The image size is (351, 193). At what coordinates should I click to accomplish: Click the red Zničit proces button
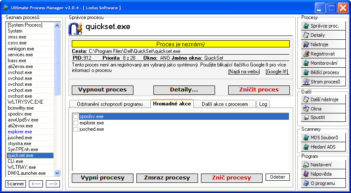coord(259,90)
